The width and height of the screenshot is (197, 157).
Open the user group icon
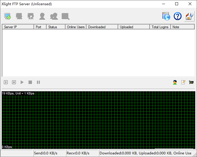point(54,16)
